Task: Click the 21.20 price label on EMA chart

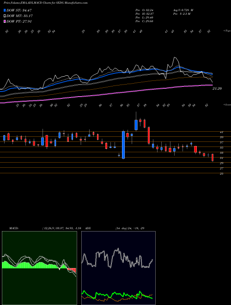Action: coord(217,89)
